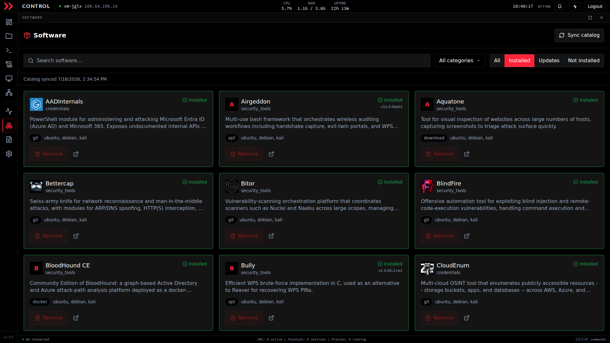Select the Not installed filter tab

point(584,61)
